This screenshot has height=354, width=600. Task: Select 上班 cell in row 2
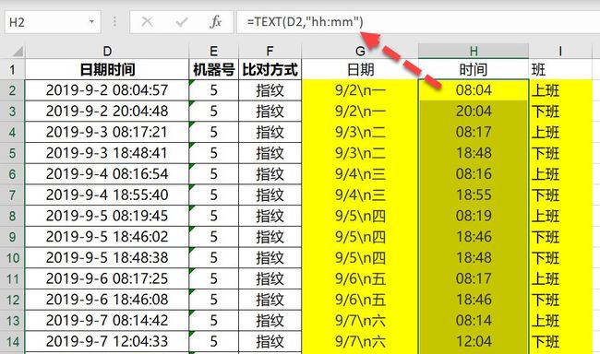click(560, 90)
